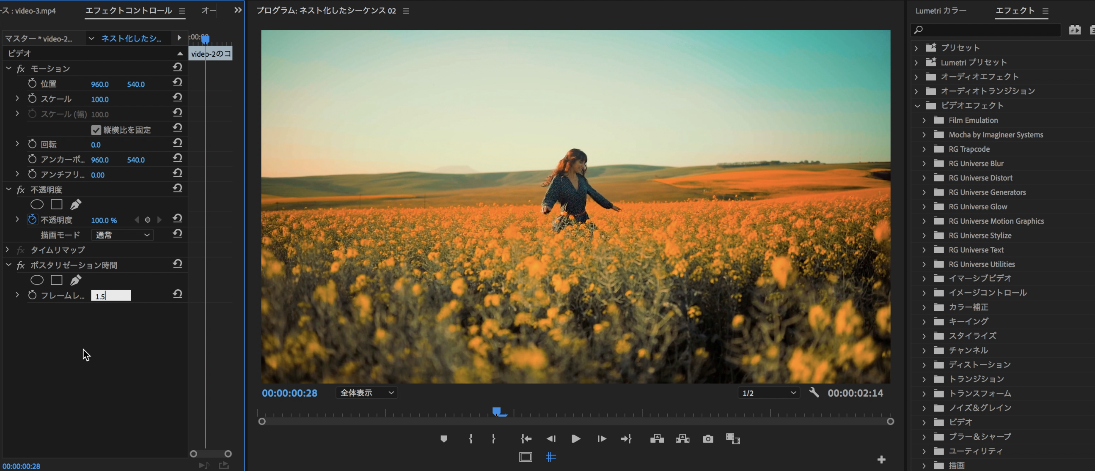Image resolution: width=1095 pixels, height=471 pixels.
Task: Click the Step Forward one frame icon
Action: tap(602, 439)
